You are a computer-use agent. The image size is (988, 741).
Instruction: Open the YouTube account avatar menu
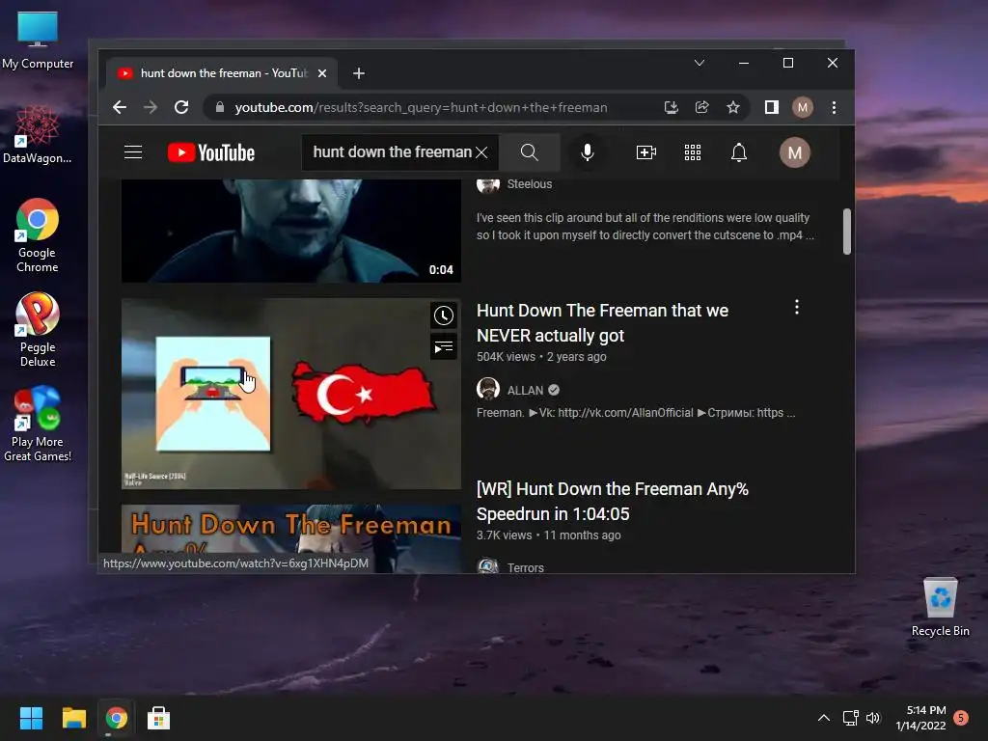(x=795, y=152)
